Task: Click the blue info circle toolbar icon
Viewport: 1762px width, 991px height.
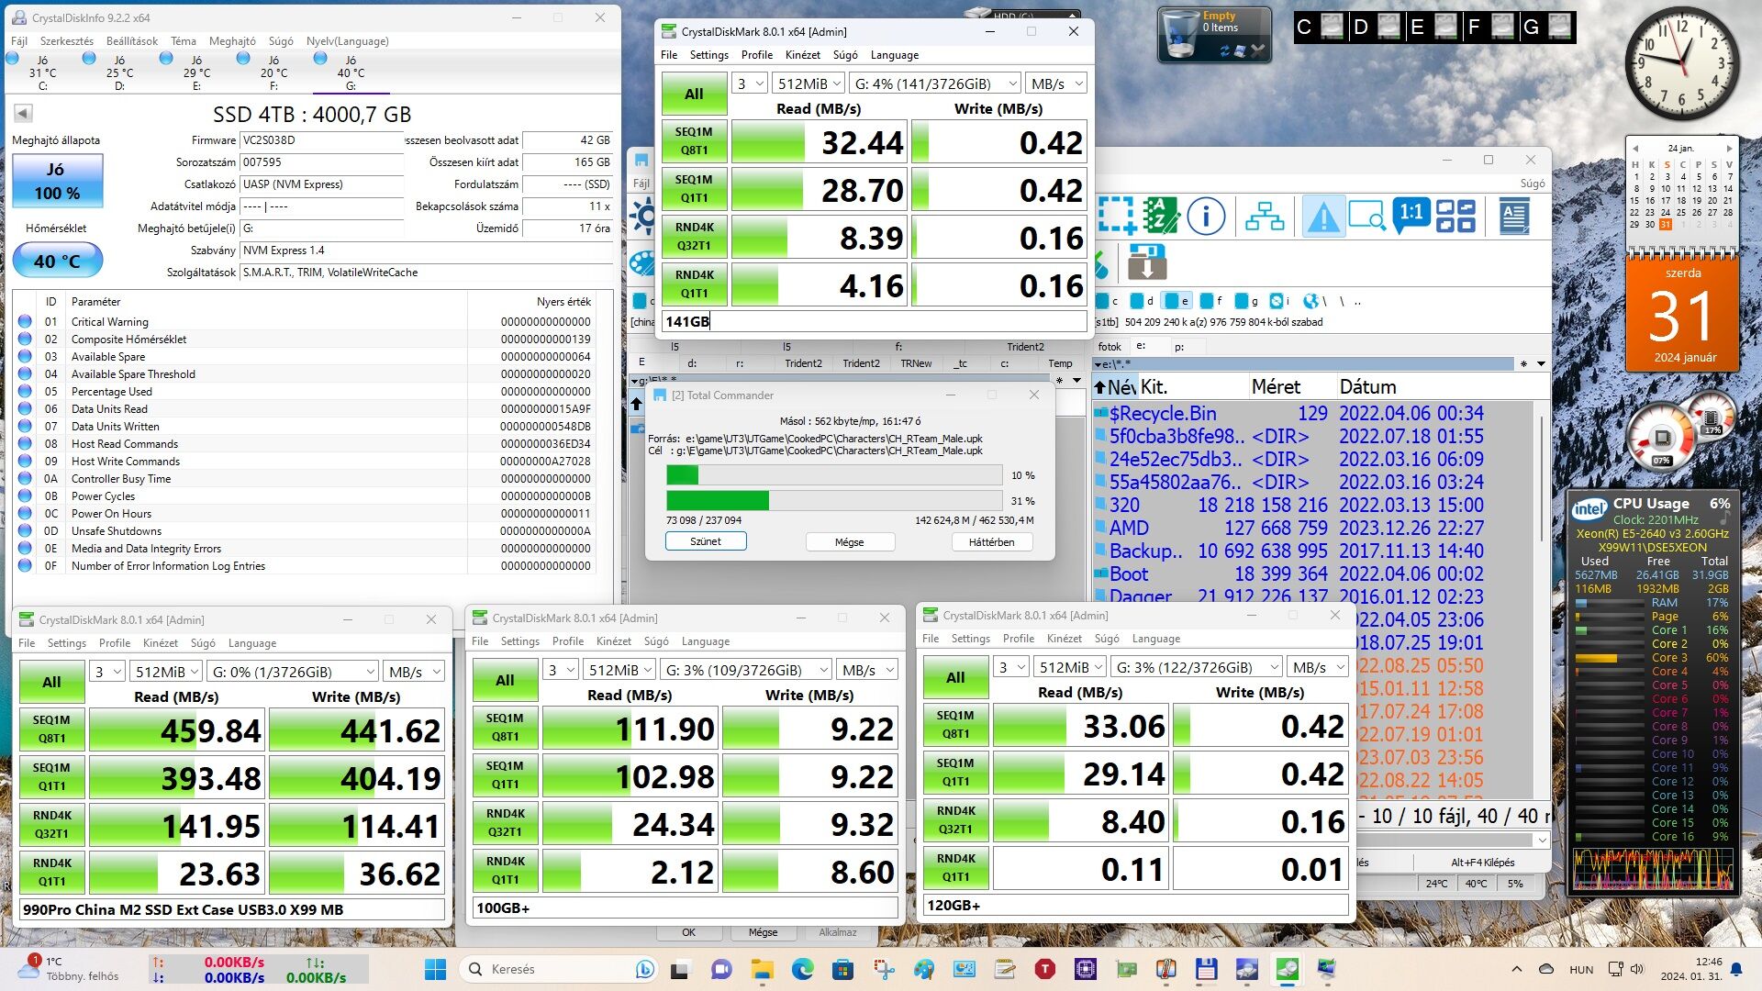Action: [x=1206, y=217]
